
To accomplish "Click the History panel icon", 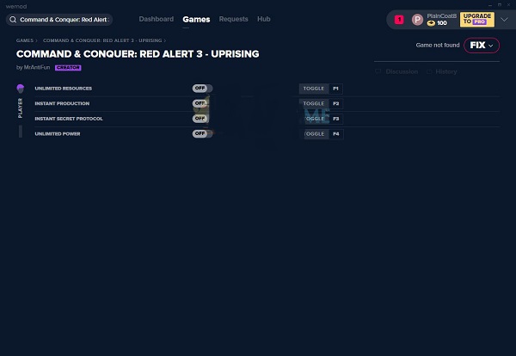I will pyautogui.click(x=429, y=71).
